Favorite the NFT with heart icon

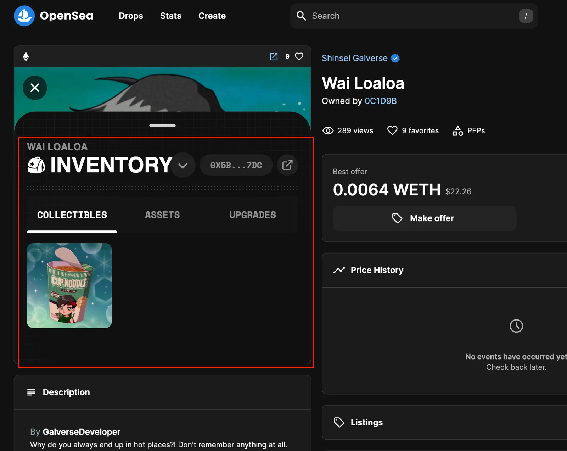299,56
